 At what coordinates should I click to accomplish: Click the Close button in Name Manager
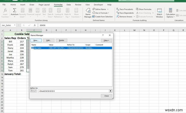106,96
